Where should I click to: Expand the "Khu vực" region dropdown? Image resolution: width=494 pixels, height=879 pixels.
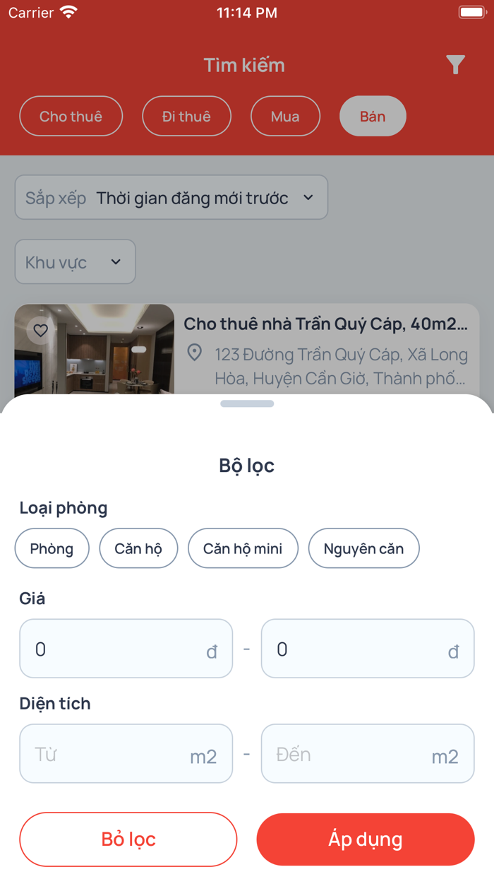click(75, 261)
